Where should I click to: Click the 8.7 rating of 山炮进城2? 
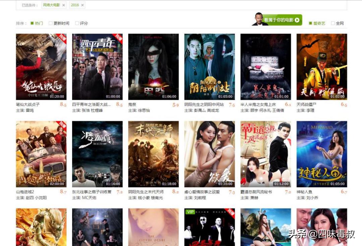pyautogui.click(x=63, y=192)
